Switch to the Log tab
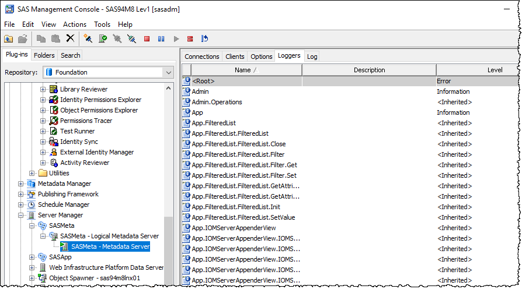522x289 pixels. point(312,57)
